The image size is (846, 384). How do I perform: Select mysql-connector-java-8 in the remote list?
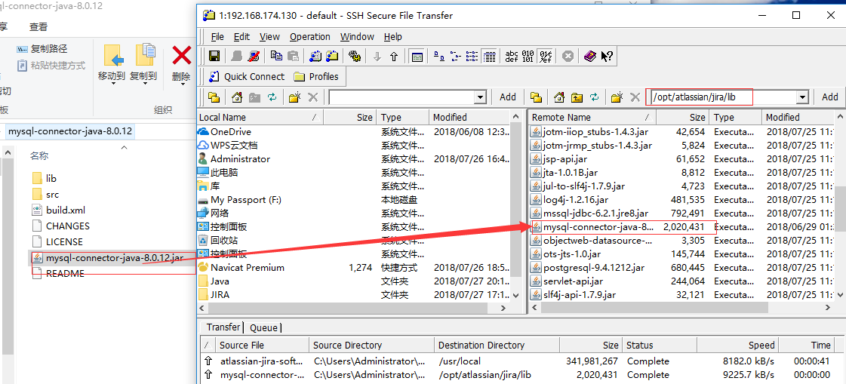click(598, 226)
